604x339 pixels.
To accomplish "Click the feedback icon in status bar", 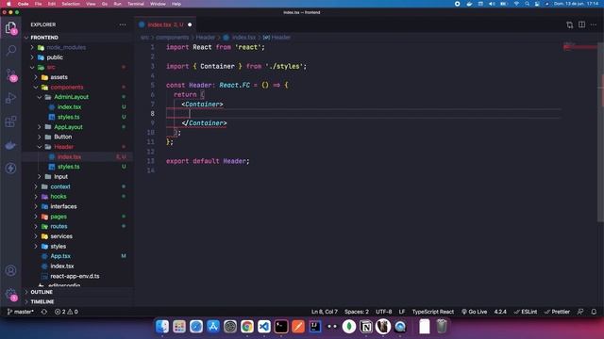I will (580, 312).
